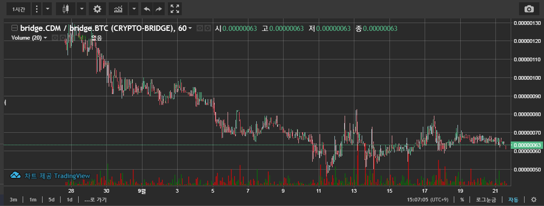Collapse the legend using the minus box
544x206 pixels.
(x=15, y=28)
